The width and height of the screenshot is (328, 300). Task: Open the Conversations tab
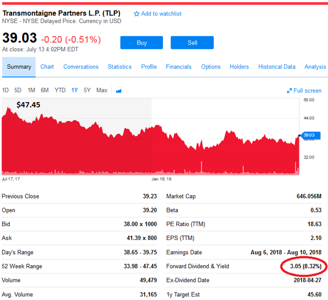(81, 67)
